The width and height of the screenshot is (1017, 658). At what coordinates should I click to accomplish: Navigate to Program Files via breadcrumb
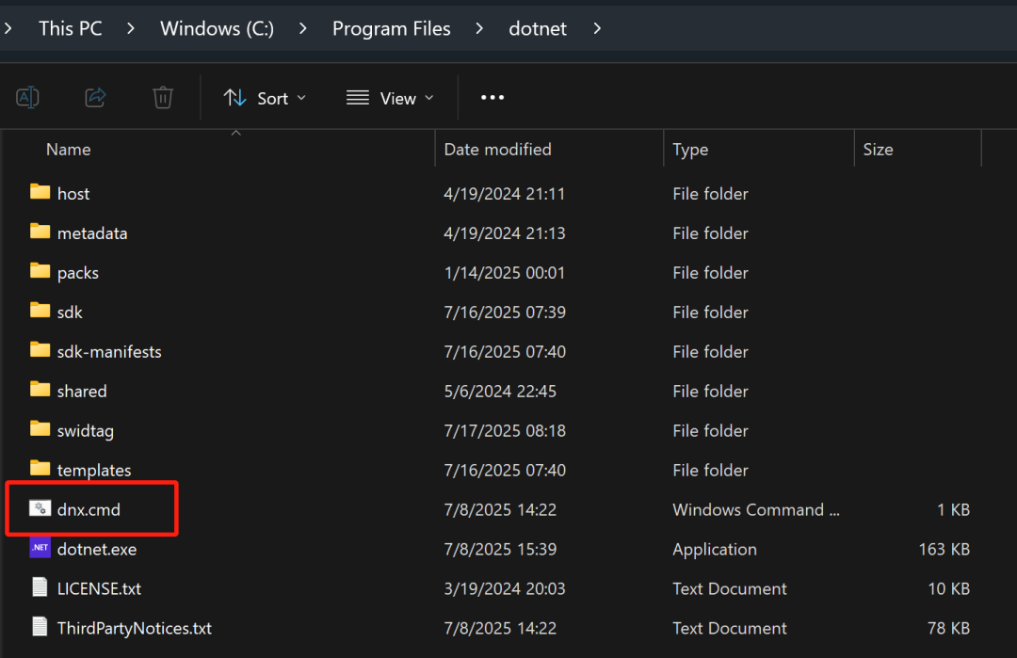391,28
